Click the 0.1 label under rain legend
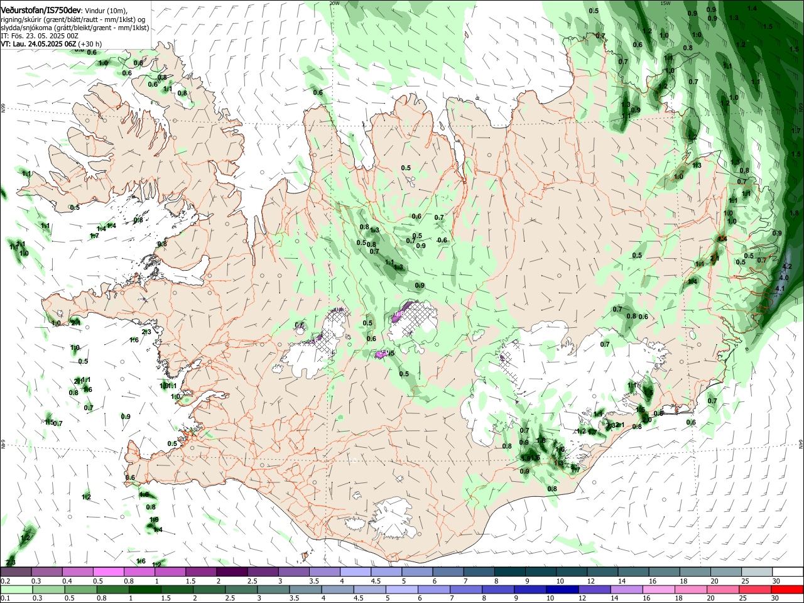 tap(5, 599)
